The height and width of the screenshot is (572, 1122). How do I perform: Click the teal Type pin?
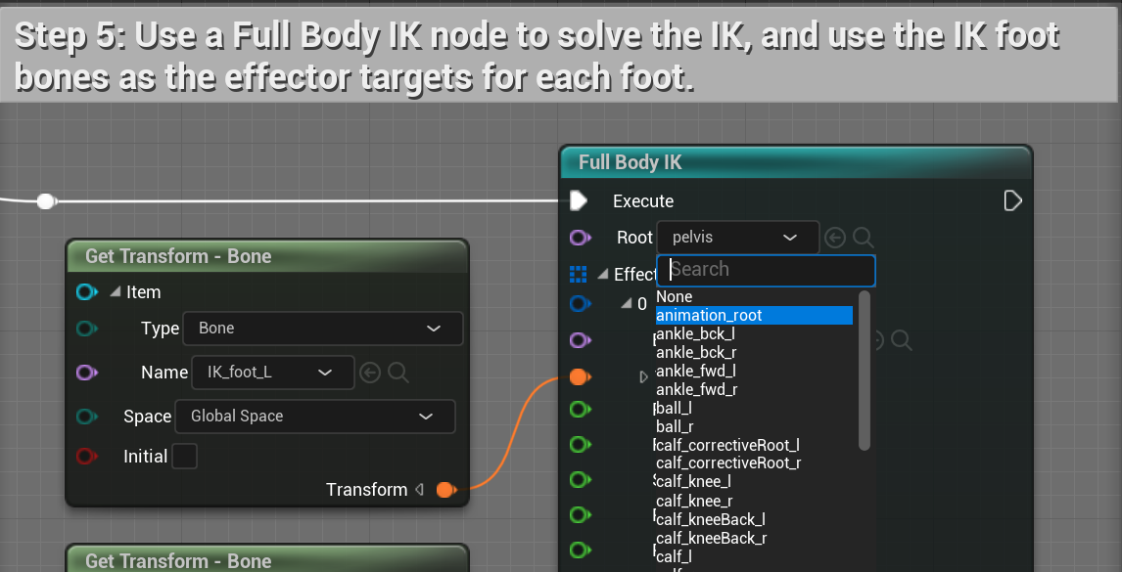pos(86,329)
